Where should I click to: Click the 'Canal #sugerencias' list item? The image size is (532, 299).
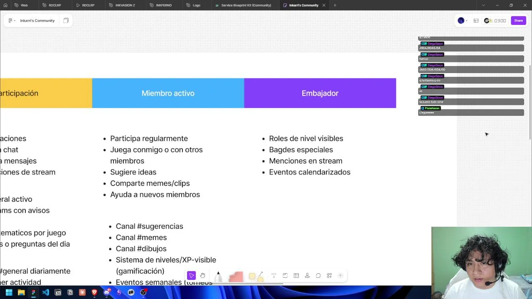[x=149, y=226]
